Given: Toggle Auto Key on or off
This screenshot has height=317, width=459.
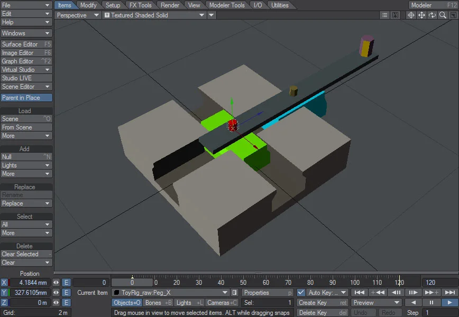Looking at the screenshot, I should (301, 292).
